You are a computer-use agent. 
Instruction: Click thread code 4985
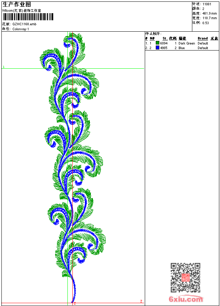pos(164,48)
